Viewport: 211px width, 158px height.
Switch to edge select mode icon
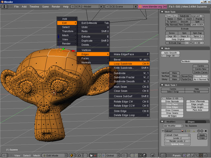(136, 155)
